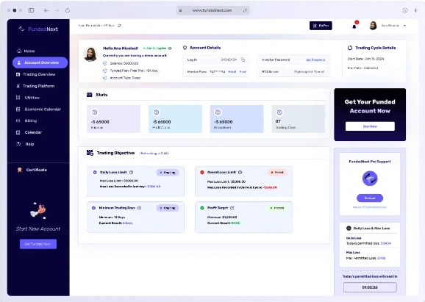
Task: Open Economic Calendar from sidebar
Action: coord(38,109)
